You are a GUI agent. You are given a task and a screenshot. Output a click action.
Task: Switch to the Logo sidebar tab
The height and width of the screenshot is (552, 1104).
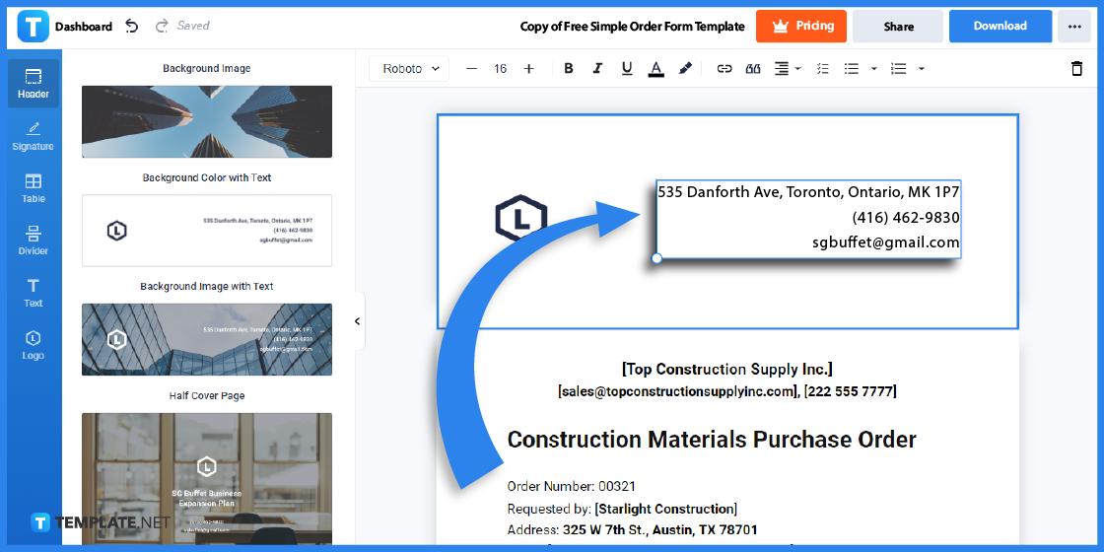34,344
